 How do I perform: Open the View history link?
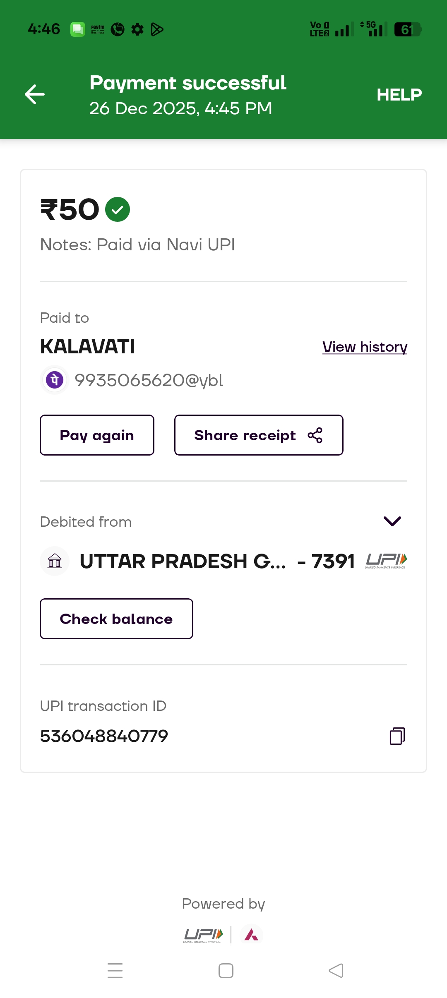[365, 347]
